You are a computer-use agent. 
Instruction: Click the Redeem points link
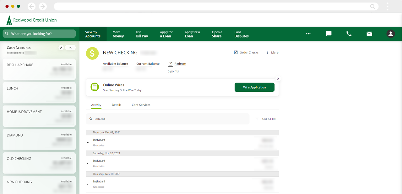pyautogui.click(x=180, y=64)
